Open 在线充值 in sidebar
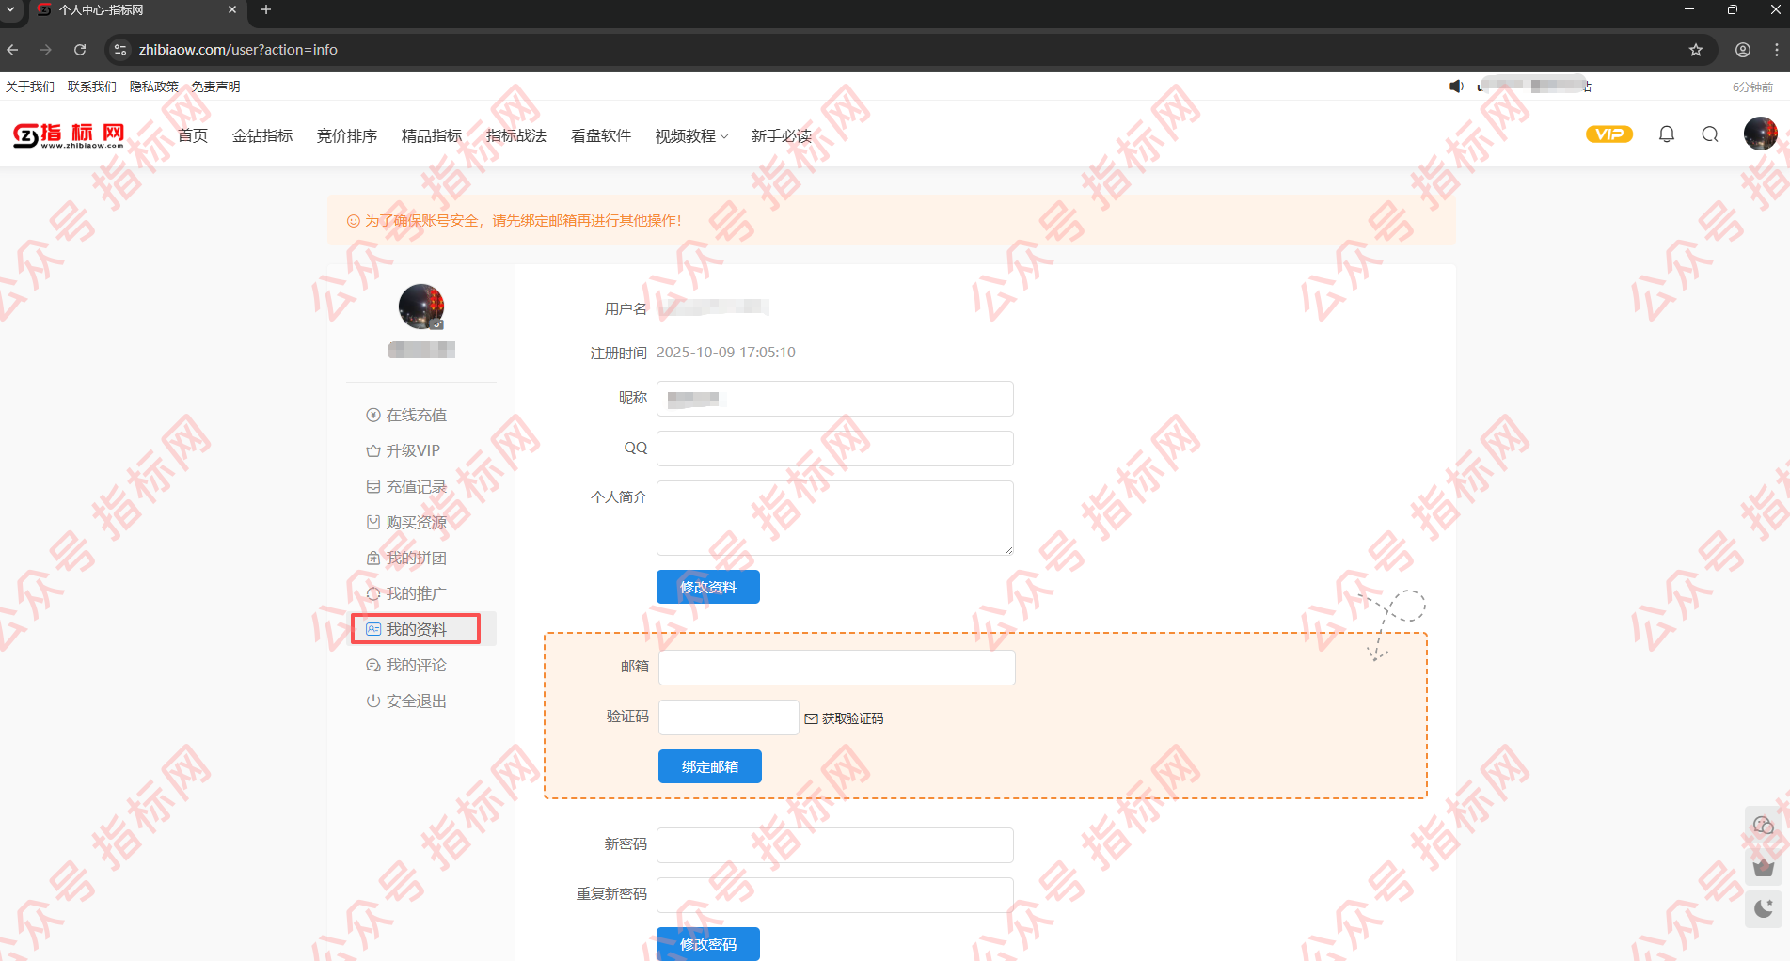Image resolution: width=1790 pixels, height=961 pixels. tap(416, 415)
